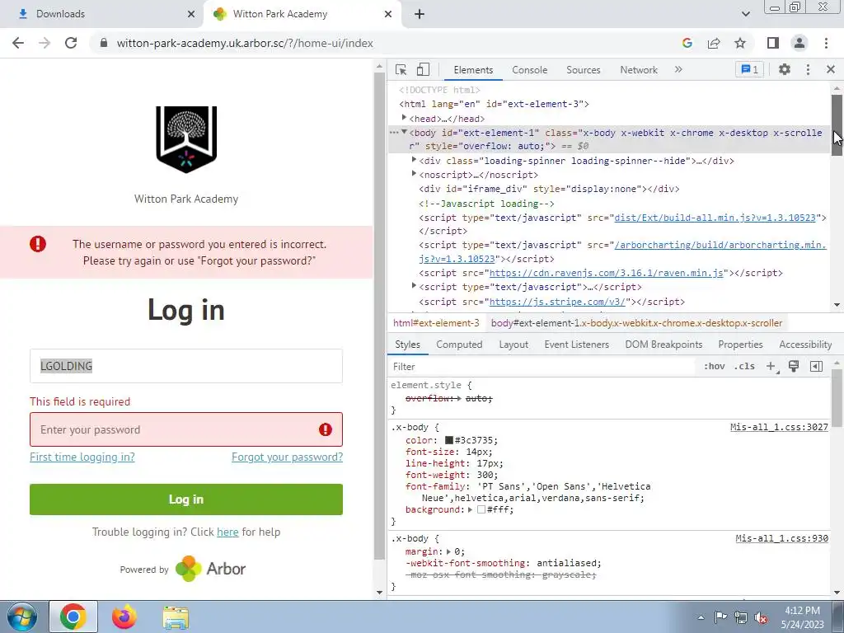Open DevTools settings gear

(785, 69)
